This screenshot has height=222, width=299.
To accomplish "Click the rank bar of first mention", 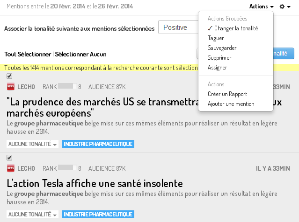I will [x=67, y=86].
